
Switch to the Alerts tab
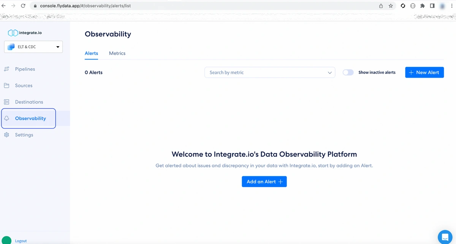tap(91, 53)
